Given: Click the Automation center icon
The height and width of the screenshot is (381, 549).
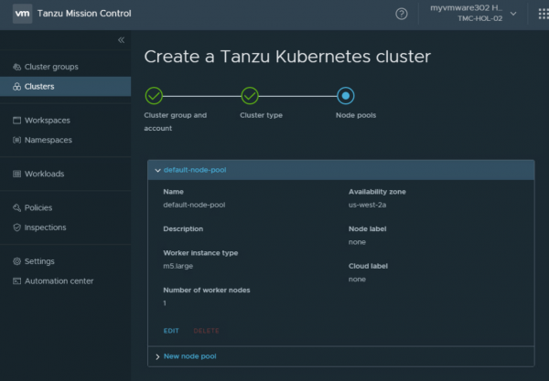Looking at the screenshot, I should point(16,281).
